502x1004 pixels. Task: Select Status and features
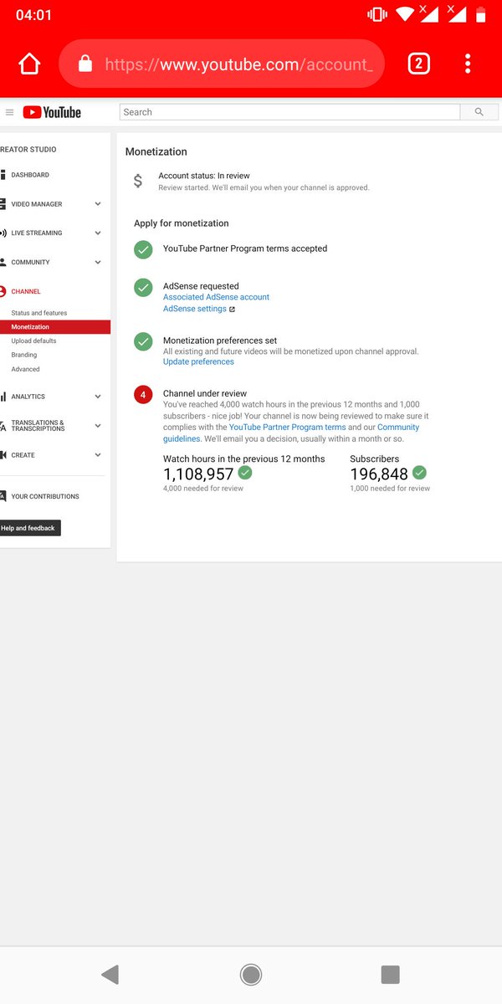[x=39, y=313]
